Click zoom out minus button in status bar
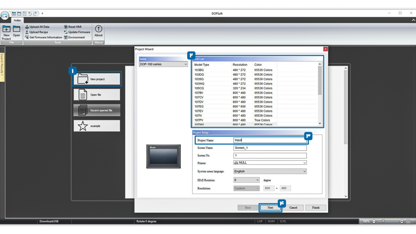 [374, 221]
